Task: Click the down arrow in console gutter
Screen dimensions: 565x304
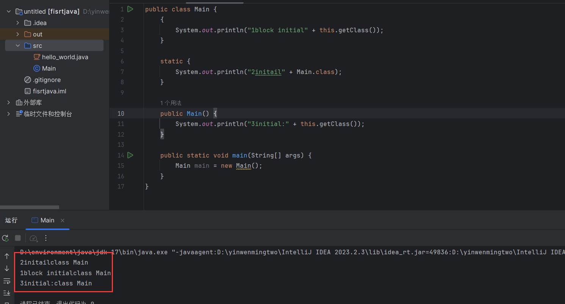Action: coord(7,268)
